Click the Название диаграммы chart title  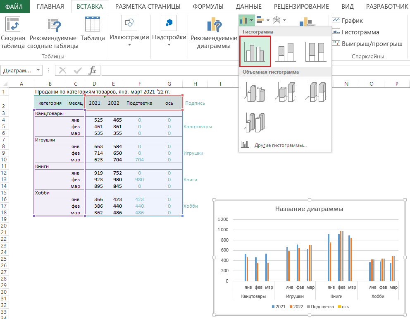(x=309, y=209)
